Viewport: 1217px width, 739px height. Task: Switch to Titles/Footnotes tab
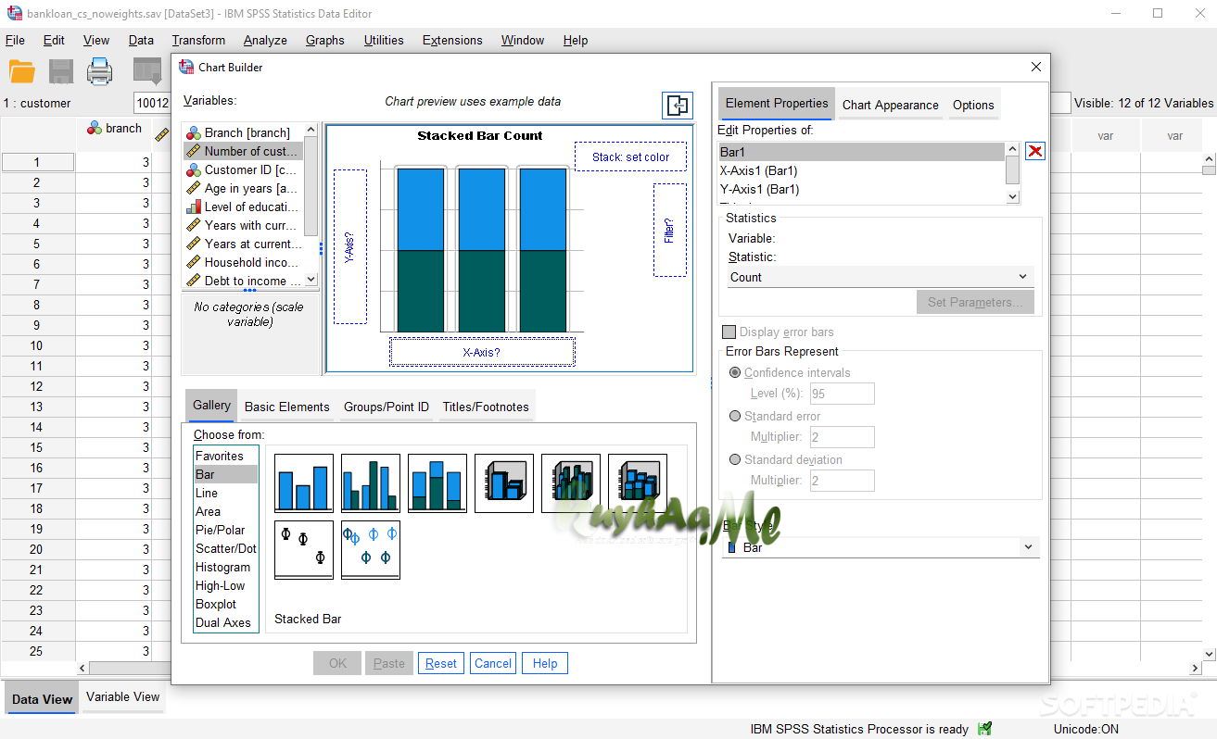(x=486, y=407)
